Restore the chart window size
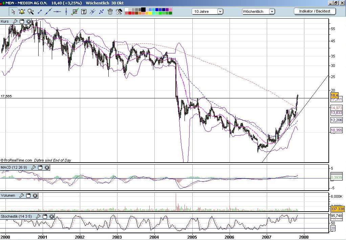The height and width of the screenshot is (240, 346). [336, 3]
